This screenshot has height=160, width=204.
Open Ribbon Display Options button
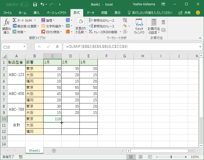[x=163, y=4]
